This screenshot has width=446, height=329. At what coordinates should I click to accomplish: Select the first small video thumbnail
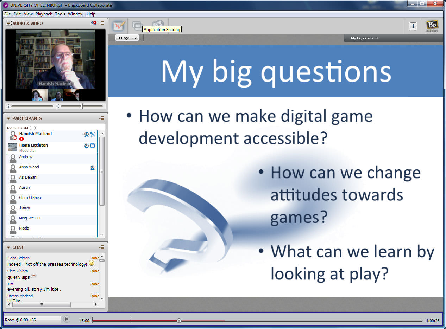(x=40, y=95)
